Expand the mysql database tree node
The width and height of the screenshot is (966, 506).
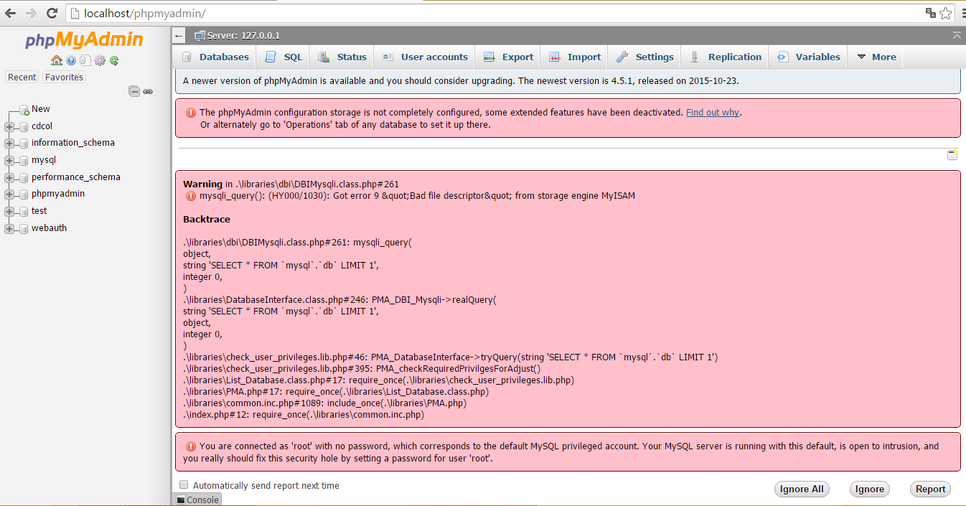(x=9, y=161)
